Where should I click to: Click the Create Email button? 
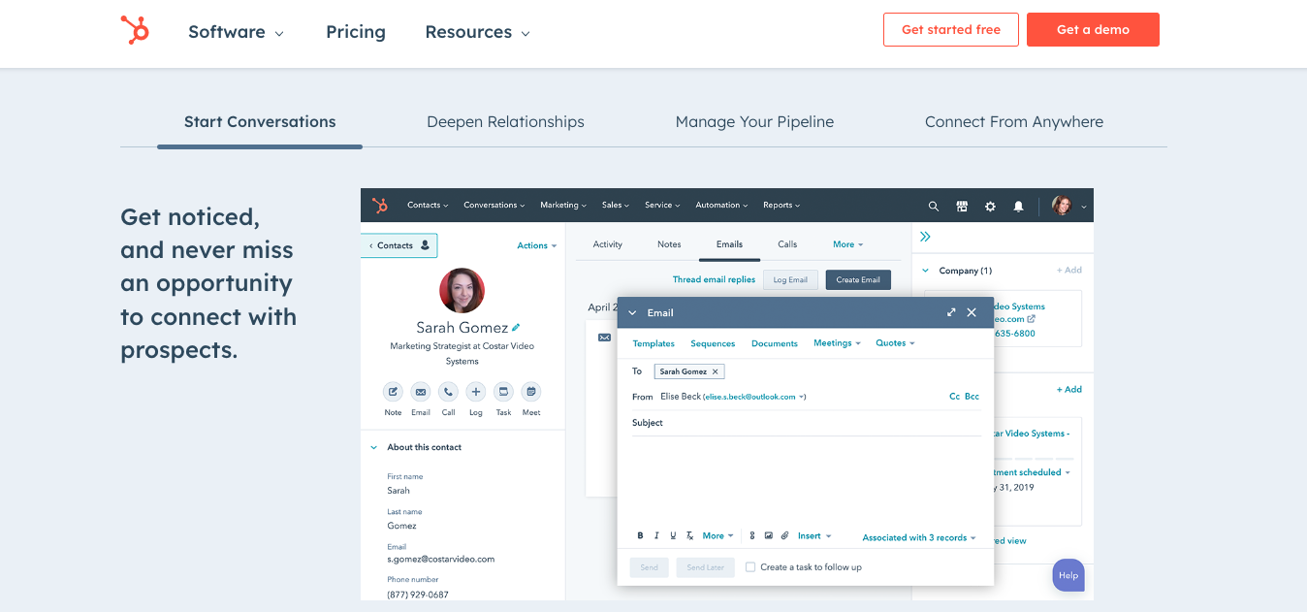point(858,280)
